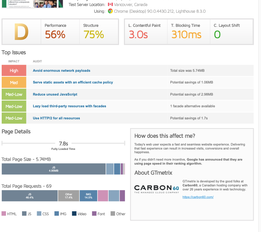Image resolution: width=261 pixels, height=232 pixels.
Task: Click 'Potential savings of 1.06MB' text
Action: pos(191,82)
